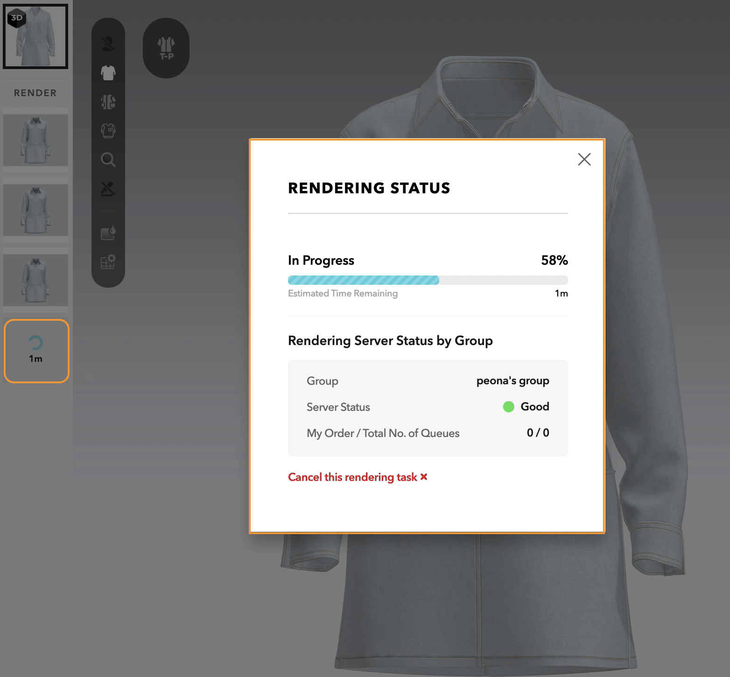Open the fabric colorway droplet icon
This screenshot has height=677, width=730.
coord(108,233)
